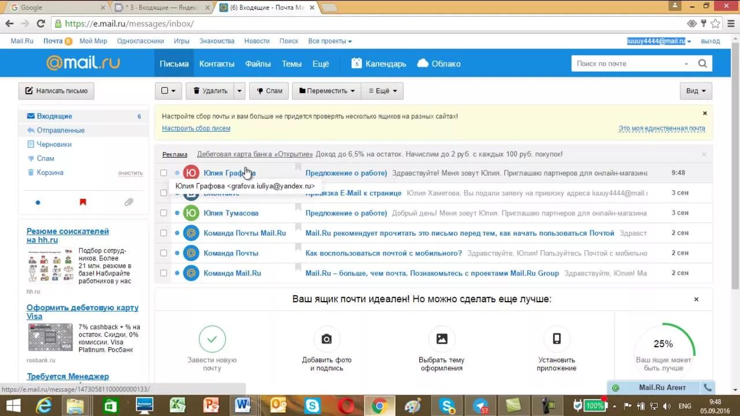Go back with the browser back arrow

click(x=9, y=24)
